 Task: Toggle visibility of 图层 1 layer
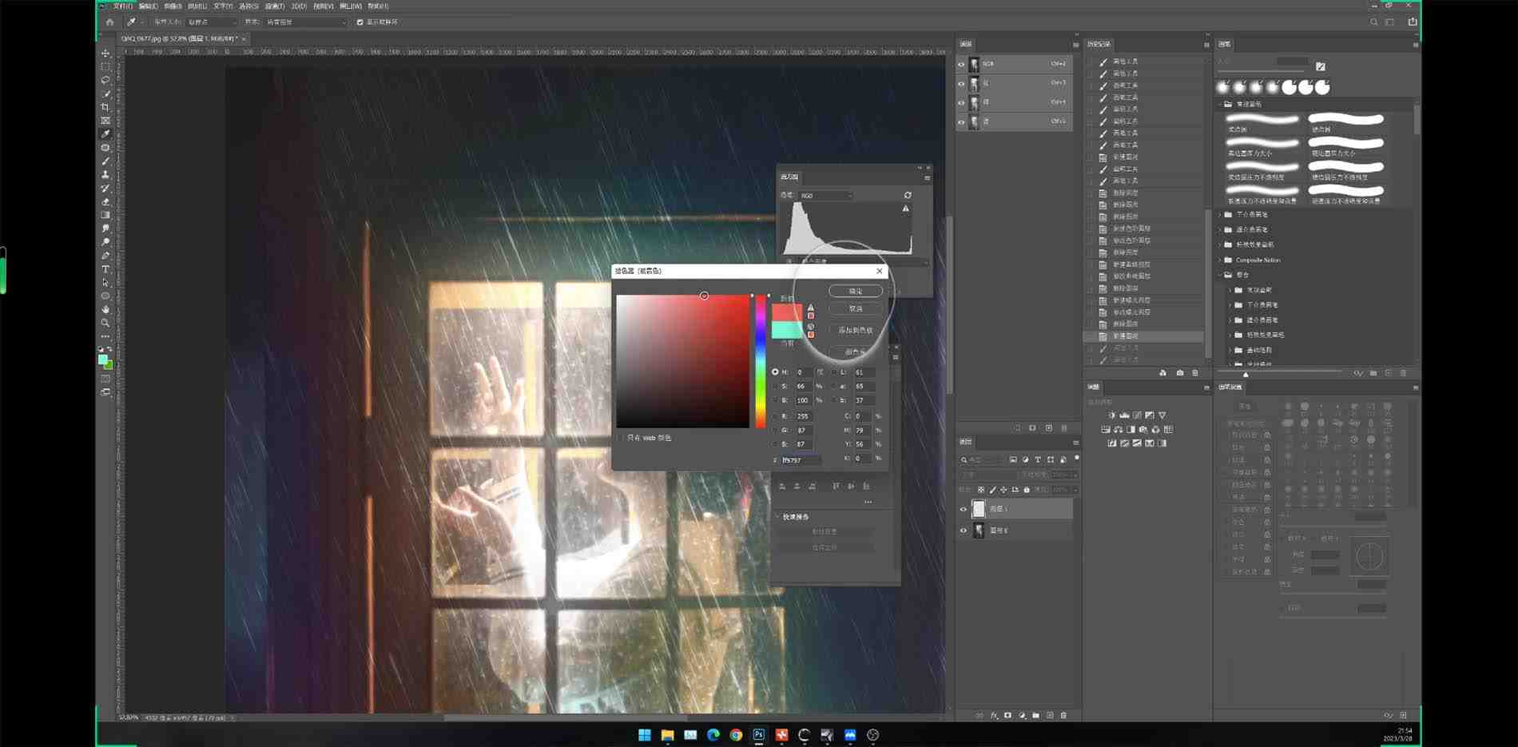click(963, 509)
